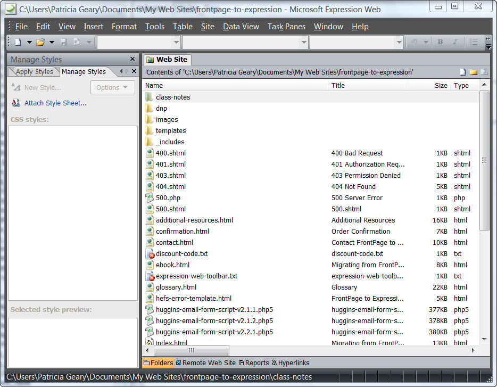Click the Open folder toolbar icon

(40, 42)
